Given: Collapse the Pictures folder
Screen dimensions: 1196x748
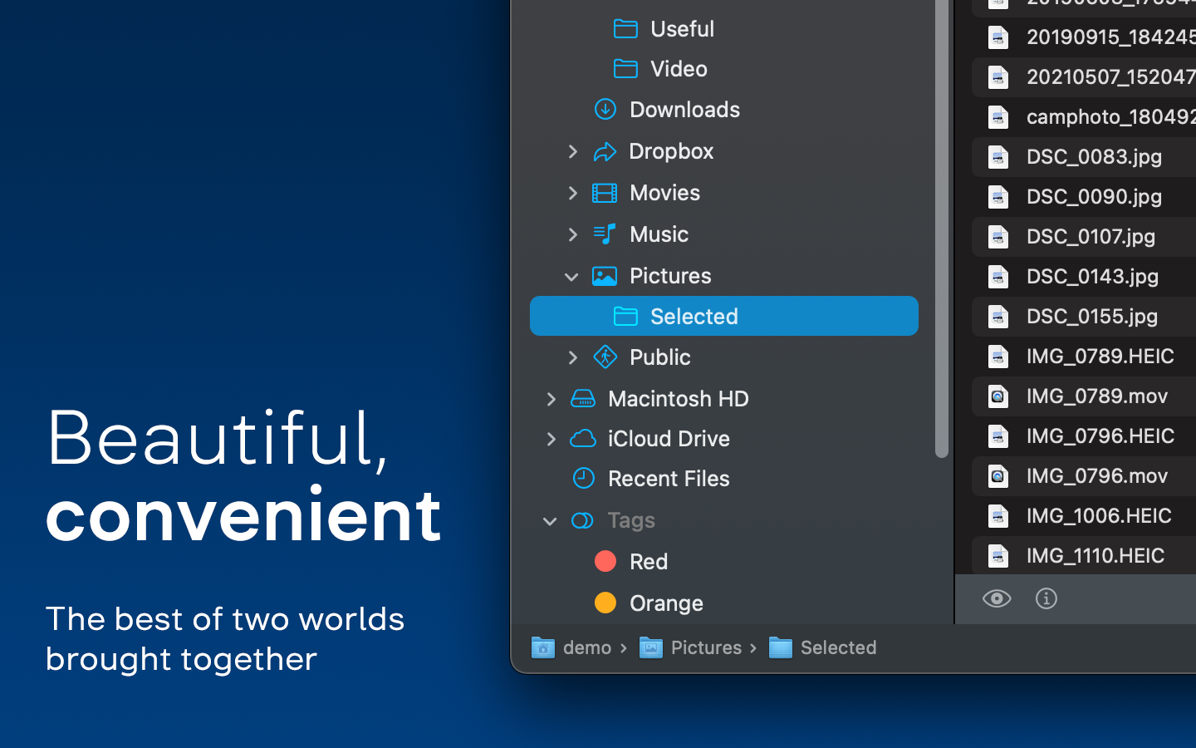Looking at the screenshot, I should coord(571,277).
